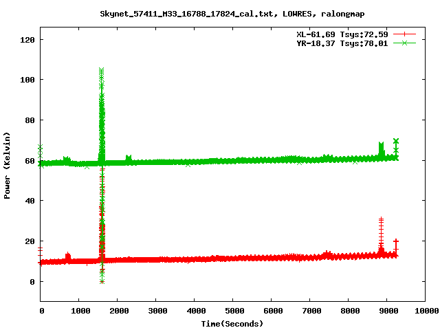Select the YR-18.37 Tsys:78.01 legend entry
The image size is (440, 330).
pos(342,43)
